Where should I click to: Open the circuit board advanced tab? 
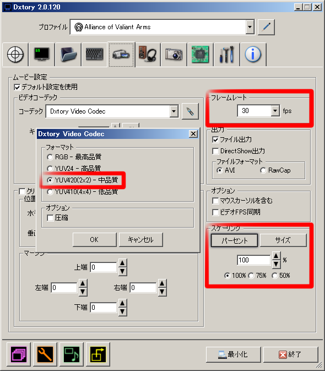coord(200,55)
